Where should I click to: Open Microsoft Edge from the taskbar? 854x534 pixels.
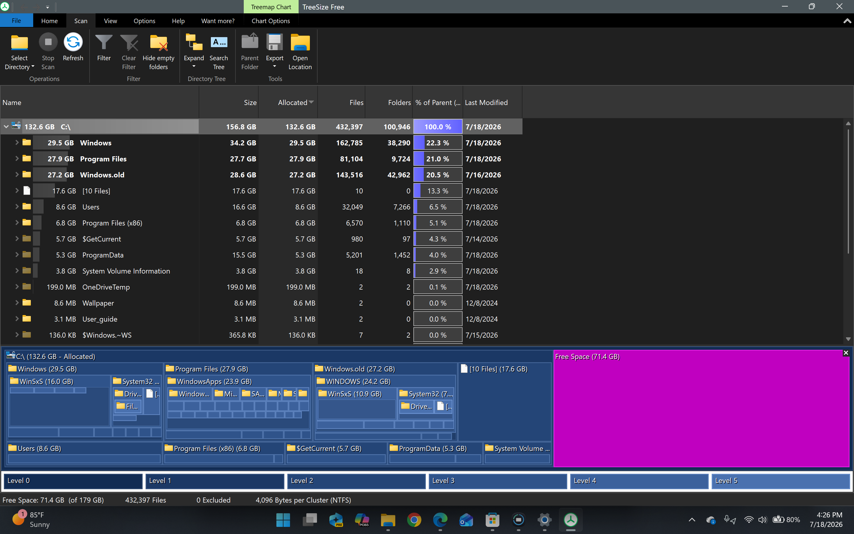(440, 520)
